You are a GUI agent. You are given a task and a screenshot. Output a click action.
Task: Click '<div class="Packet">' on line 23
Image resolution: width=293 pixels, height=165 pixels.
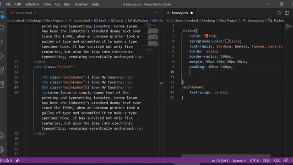coord(54,67)
